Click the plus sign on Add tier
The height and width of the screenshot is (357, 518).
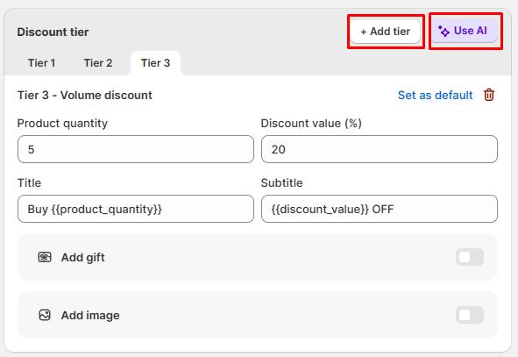(364, 32)
